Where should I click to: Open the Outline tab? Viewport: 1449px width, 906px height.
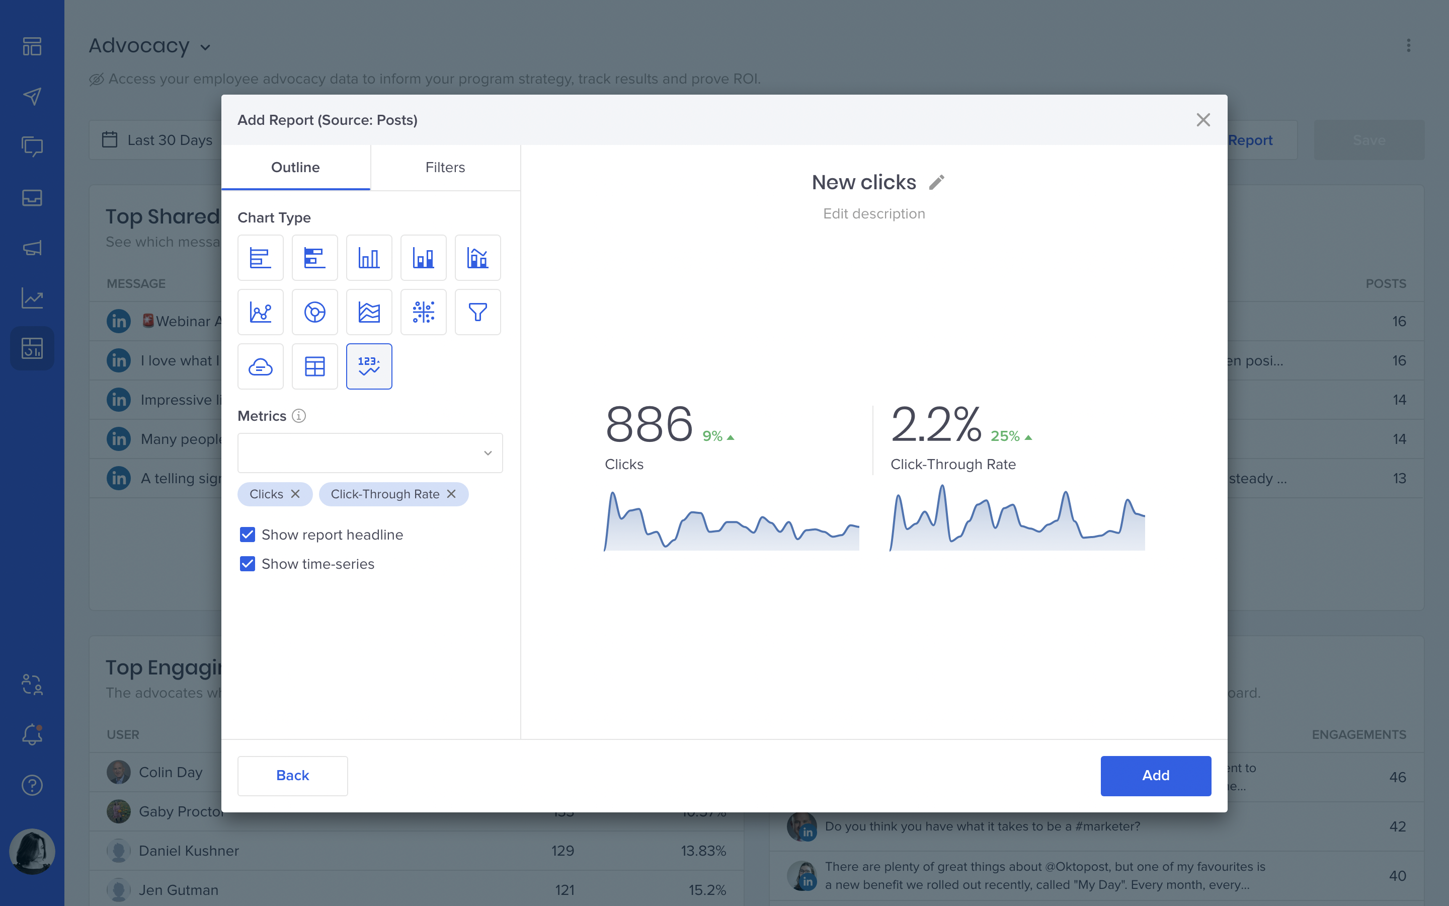click(x=295, y=167)
